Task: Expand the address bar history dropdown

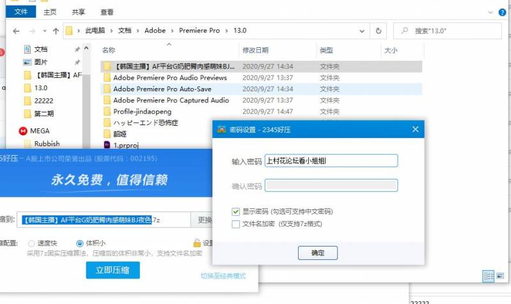Action: 362,31
